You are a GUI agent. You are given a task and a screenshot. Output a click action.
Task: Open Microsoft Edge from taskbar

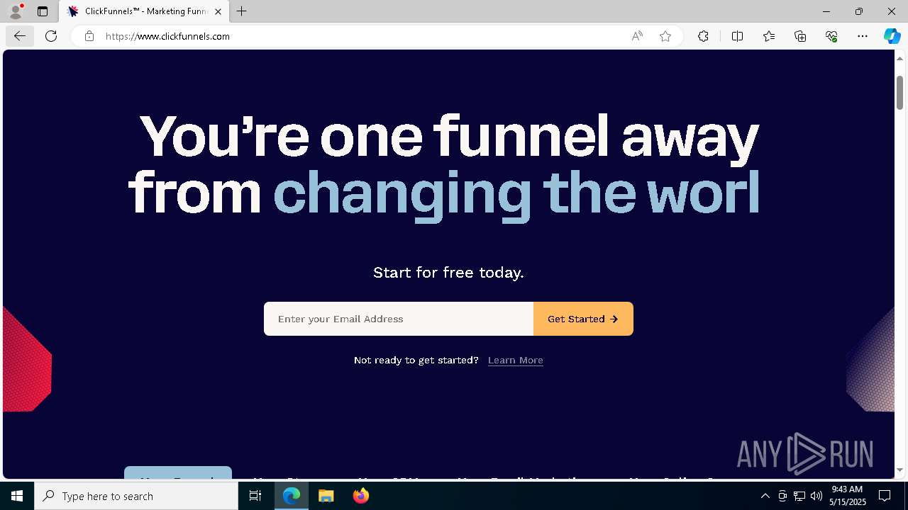(292, 496)
